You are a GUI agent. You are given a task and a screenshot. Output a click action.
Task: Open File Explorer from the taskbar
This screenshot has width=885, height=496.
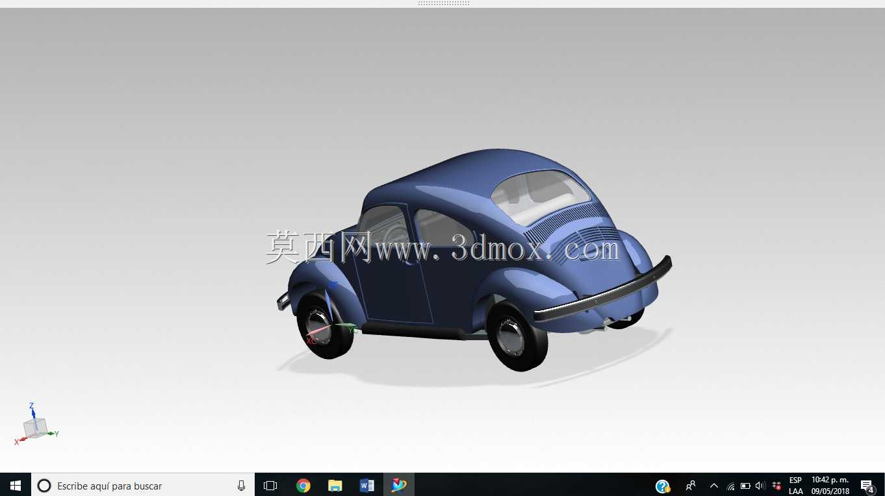335,485
